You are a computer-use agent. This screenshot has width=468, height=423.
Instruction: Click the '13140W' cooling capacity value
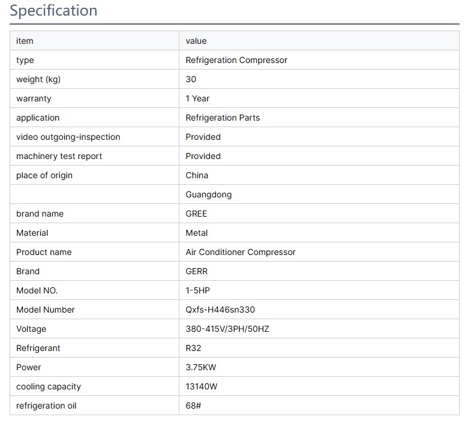pos(202,386)
